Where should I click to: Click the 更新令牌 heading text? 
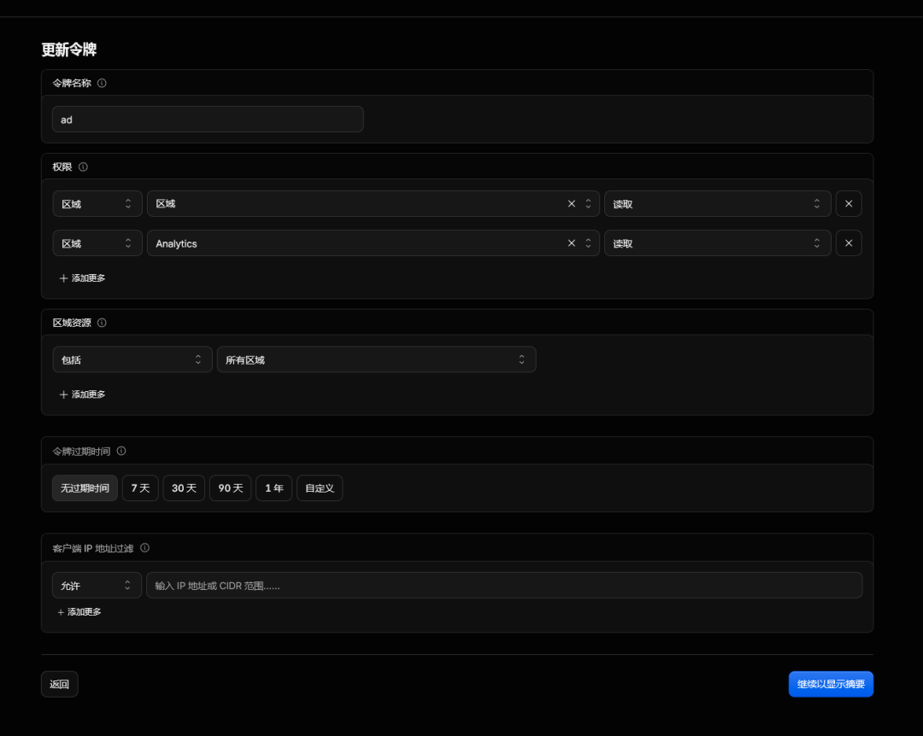pos(69,50)
